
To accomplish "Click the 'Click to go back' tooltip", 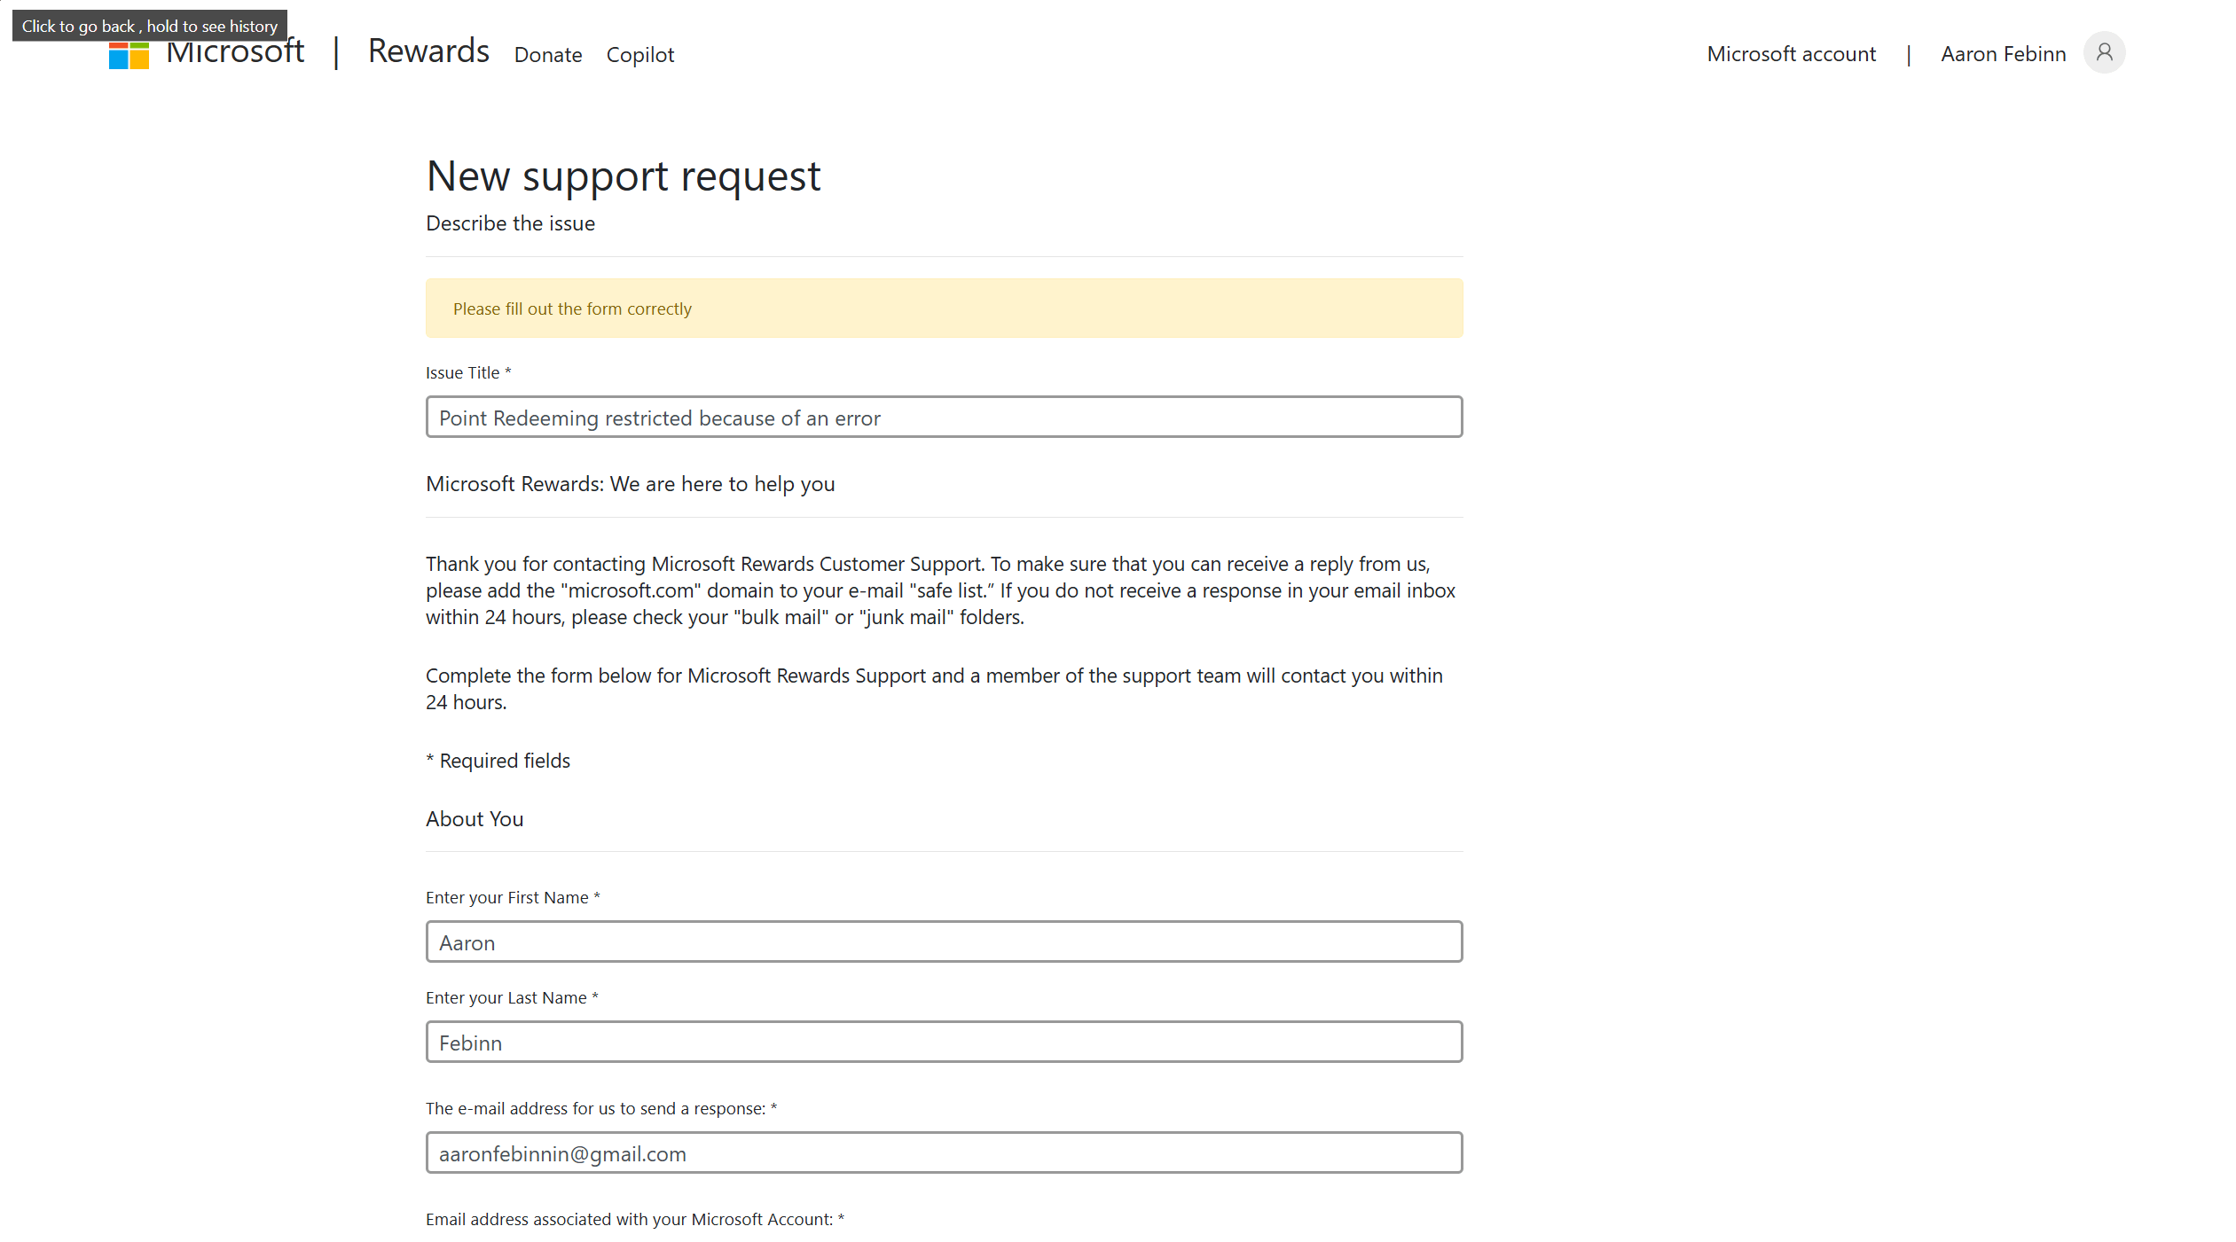I will pos(149,26).
